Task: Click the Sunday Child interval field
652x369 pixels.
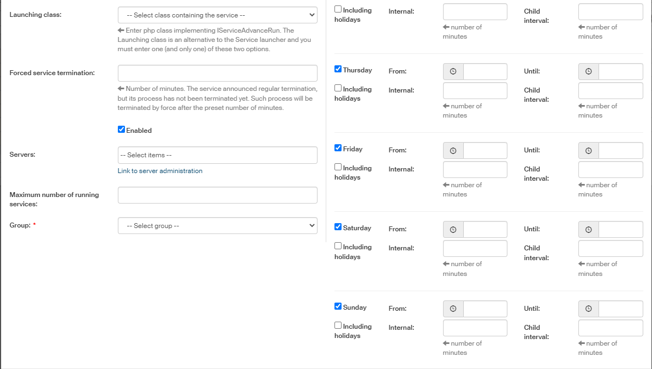Action: pos(610,328)
